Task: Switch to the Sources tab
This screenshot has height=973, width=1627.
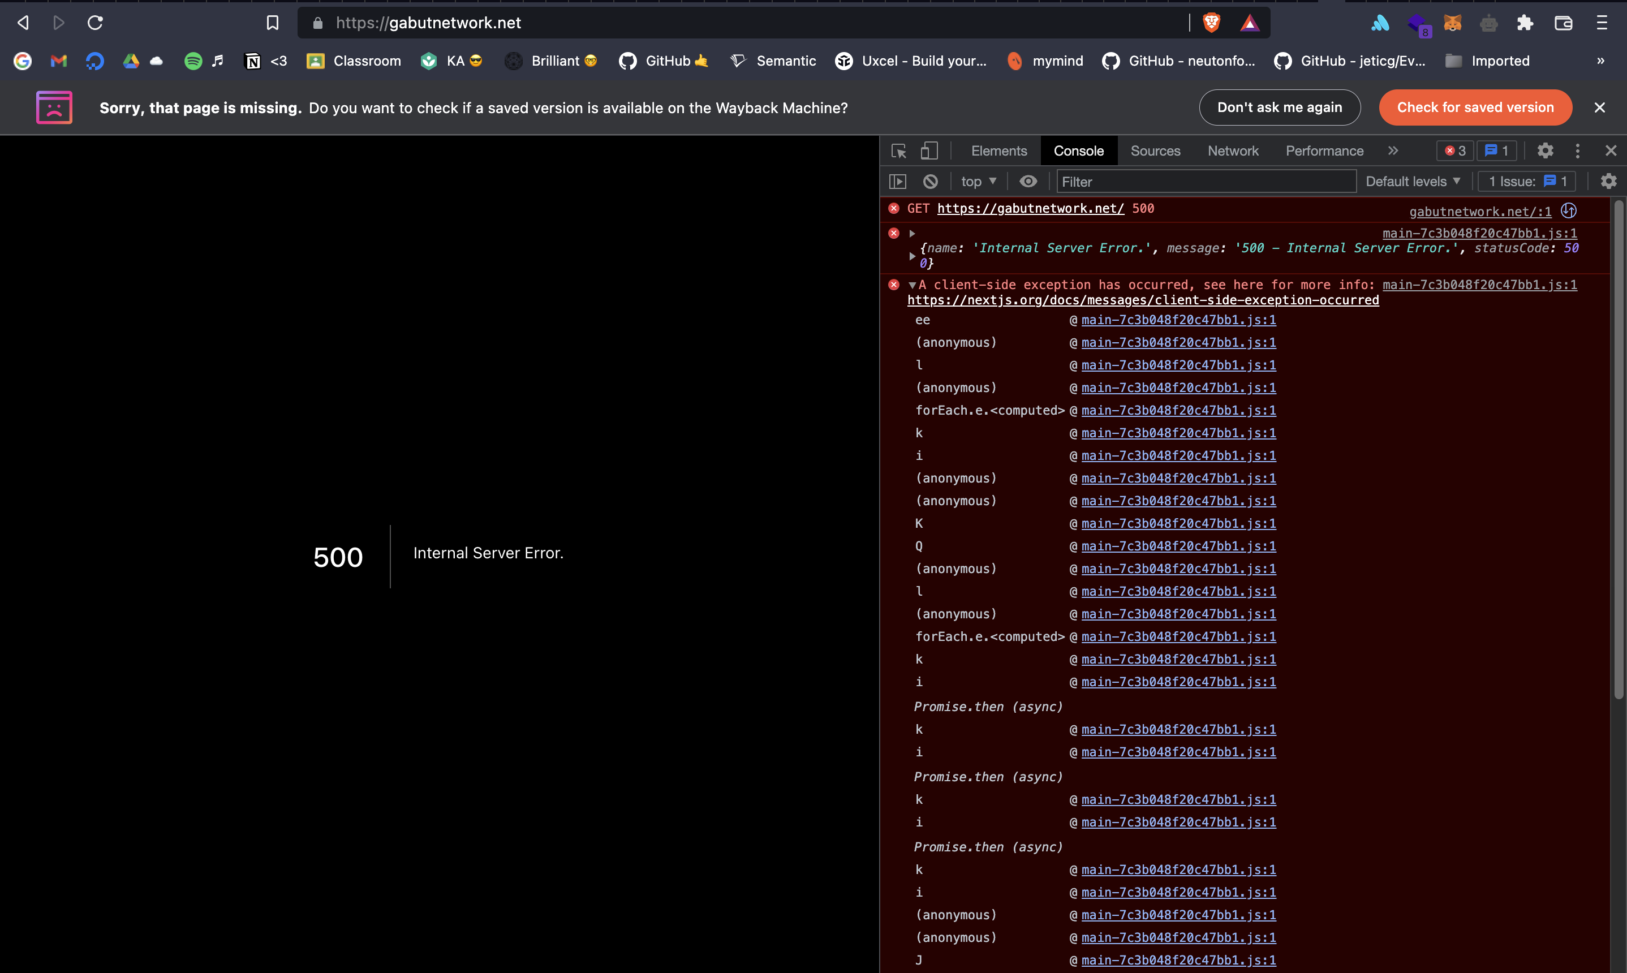Action: (x=1155, y=150)
